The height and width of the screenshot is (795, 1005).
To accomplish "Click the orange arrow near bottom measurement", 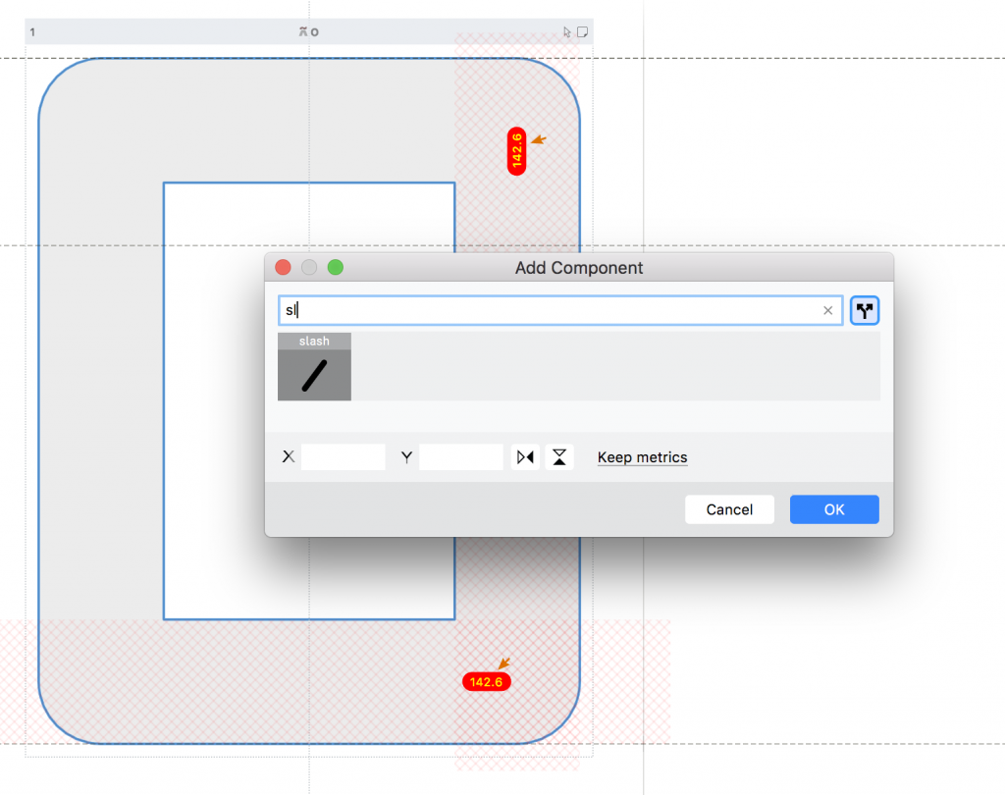I will point(503,664).
